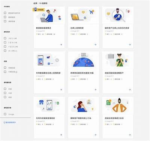This screenshot has width=150, height=141.
Task: Select the 中級 difficulty checkbox
Action: coord(5,93)
